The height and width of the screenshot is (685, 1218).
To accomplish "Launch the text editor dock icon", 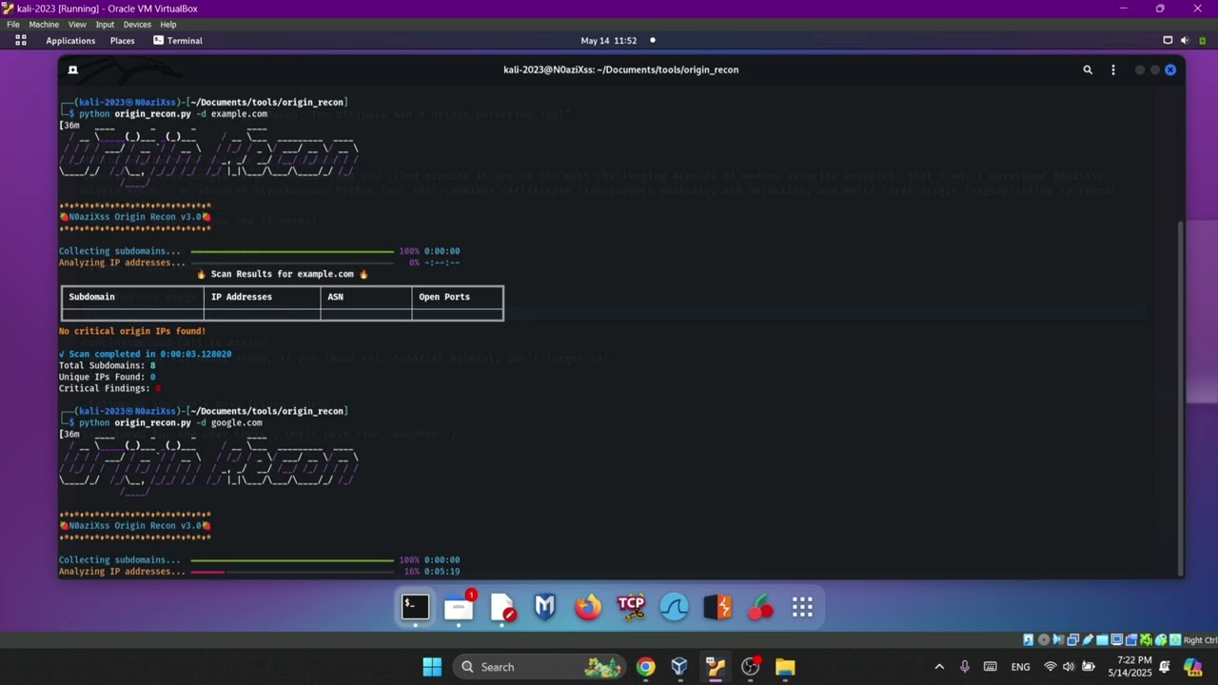I will (x=502, y=607).
